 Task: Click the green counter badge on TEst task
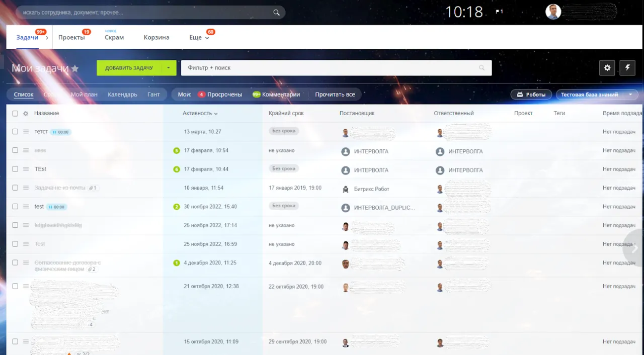(x=177, y=169)
